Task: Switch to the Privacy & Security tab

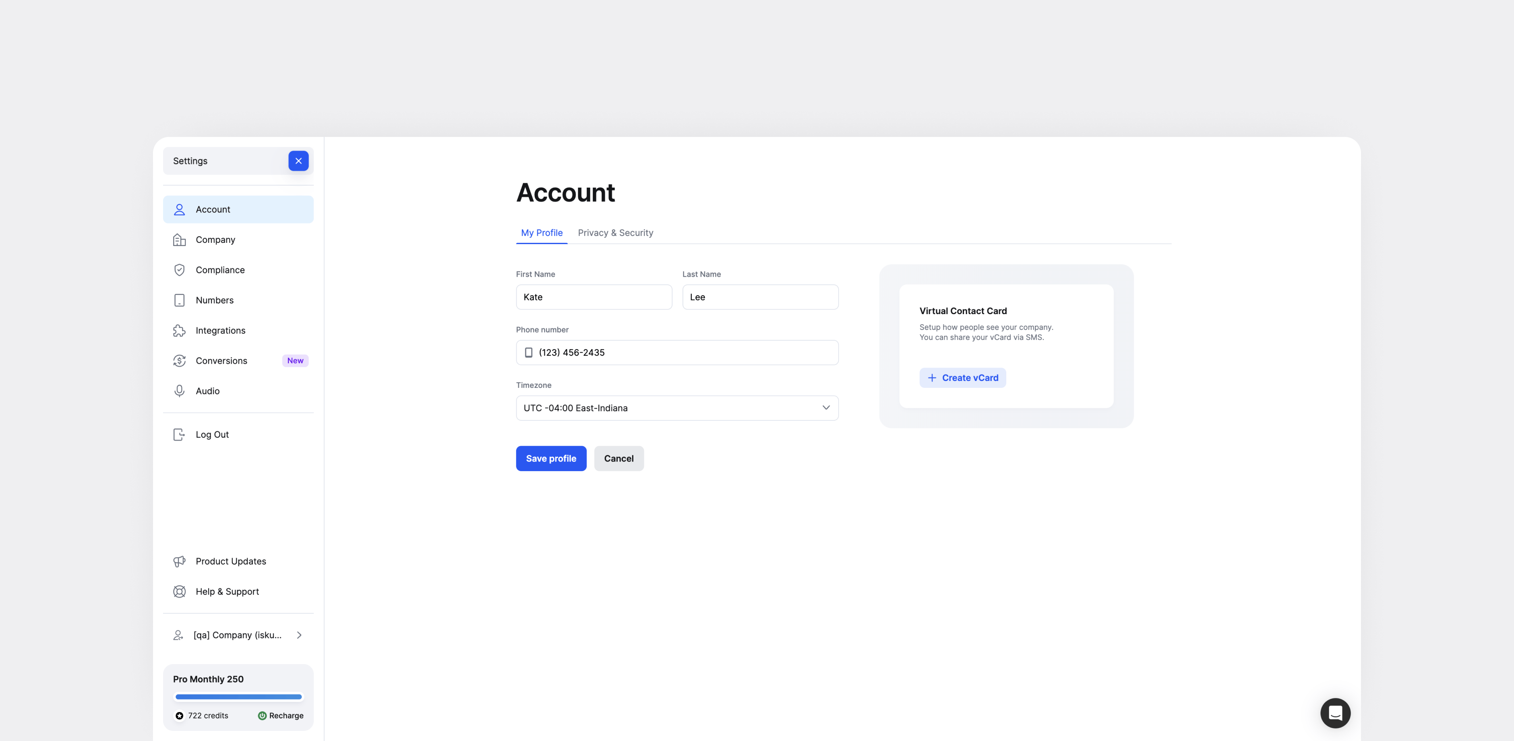Action: coord(615,233)
